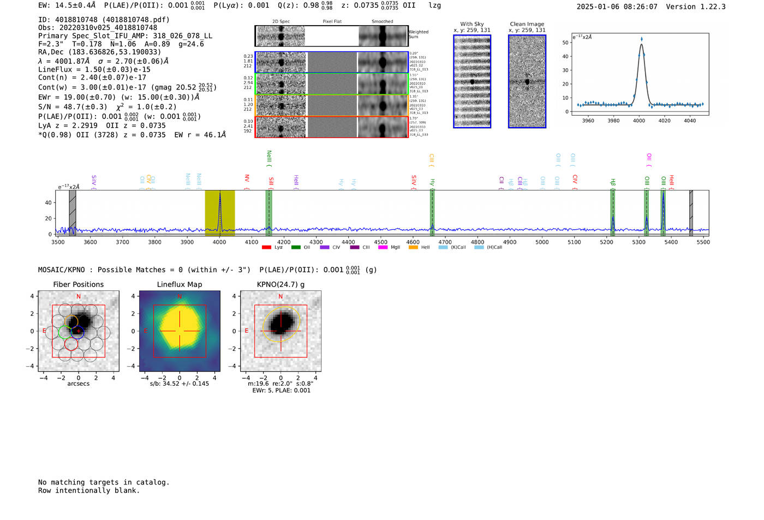
Task: Click the ID 4018810748 text line
Action: pyautogui.click(x=104, y=20)
